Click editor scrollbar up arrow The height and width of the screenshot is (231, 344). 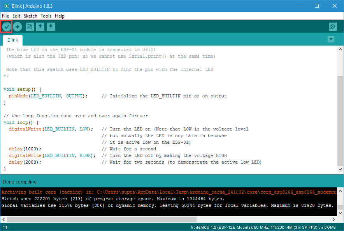340,49
